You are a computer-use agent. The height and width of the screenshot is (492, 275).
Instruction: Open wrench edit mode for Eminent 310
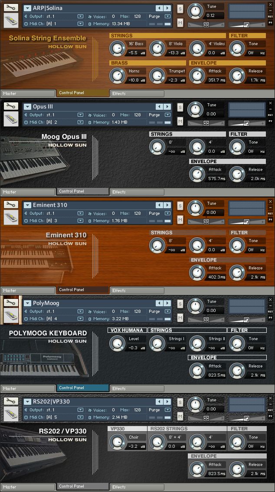tap(11, 205)
